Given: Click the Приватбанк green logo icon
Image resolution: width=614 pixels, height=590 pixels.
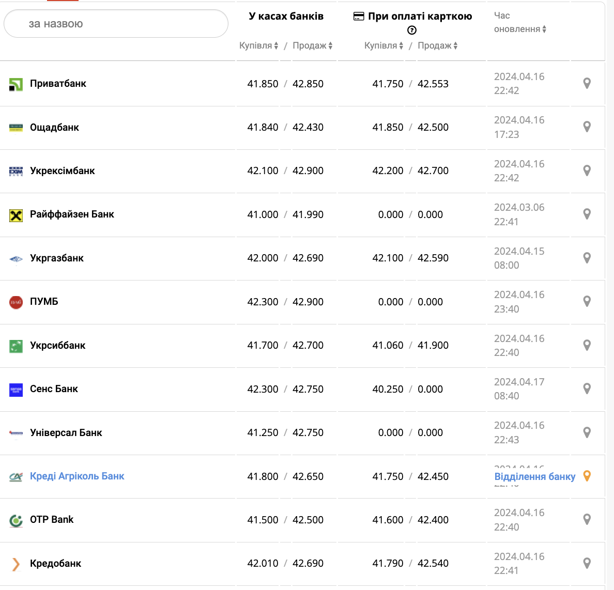Looking at the screenshot, I should tap(16, 84).
